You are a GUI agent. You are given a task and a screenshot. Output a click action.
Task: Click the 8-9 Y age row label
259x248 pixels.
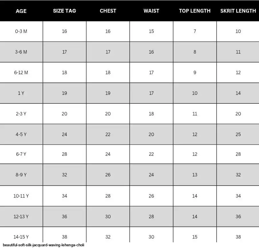point(21,175)
